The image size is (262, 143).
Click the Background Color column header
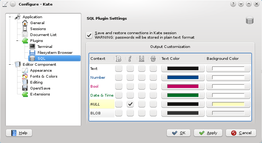point(228,59)
